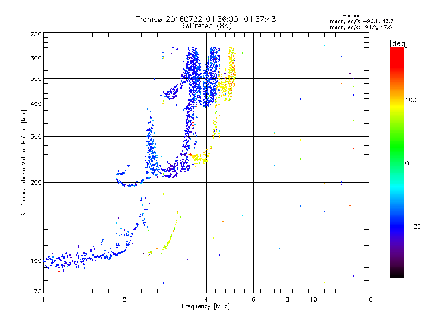Click the y-axis label '600'
This screenshot has width=434, height=326.
click(x=36, y=58)
